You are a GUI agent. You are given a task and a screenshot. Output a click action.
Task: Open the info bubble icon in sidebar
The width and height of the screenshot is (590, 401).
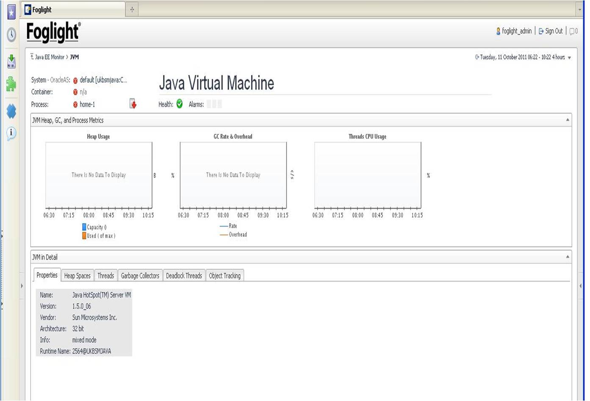11,133
